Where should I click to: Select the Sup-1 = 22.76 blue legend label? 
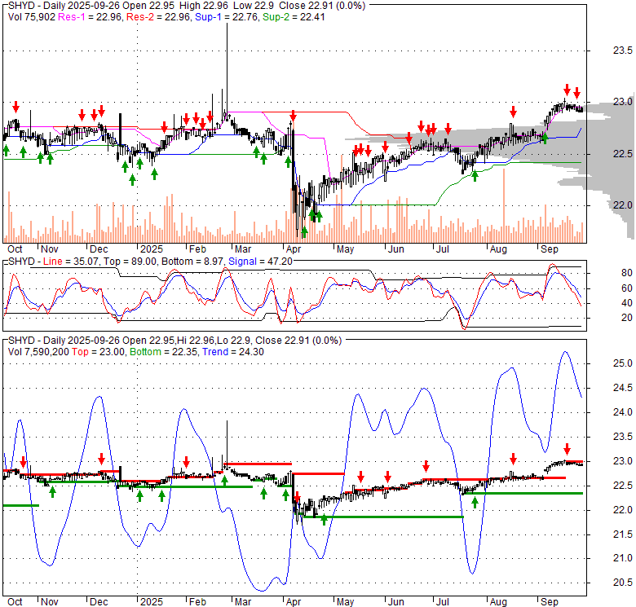click(x=227, y=17)
